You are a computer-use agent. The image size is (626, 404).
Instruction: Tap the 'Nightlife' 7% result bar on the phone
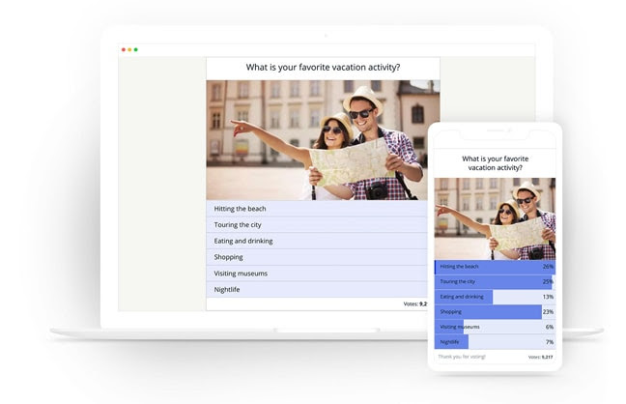495,342
